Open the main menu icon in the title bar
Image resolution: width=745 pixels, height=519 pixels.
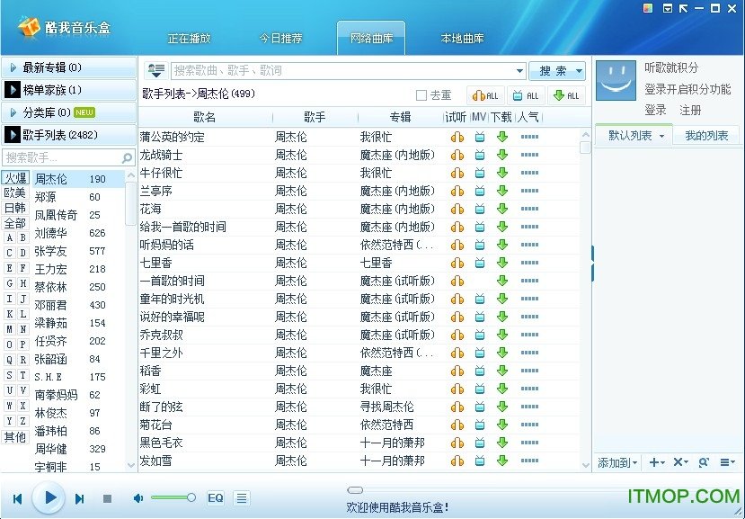tap(668, 8)
